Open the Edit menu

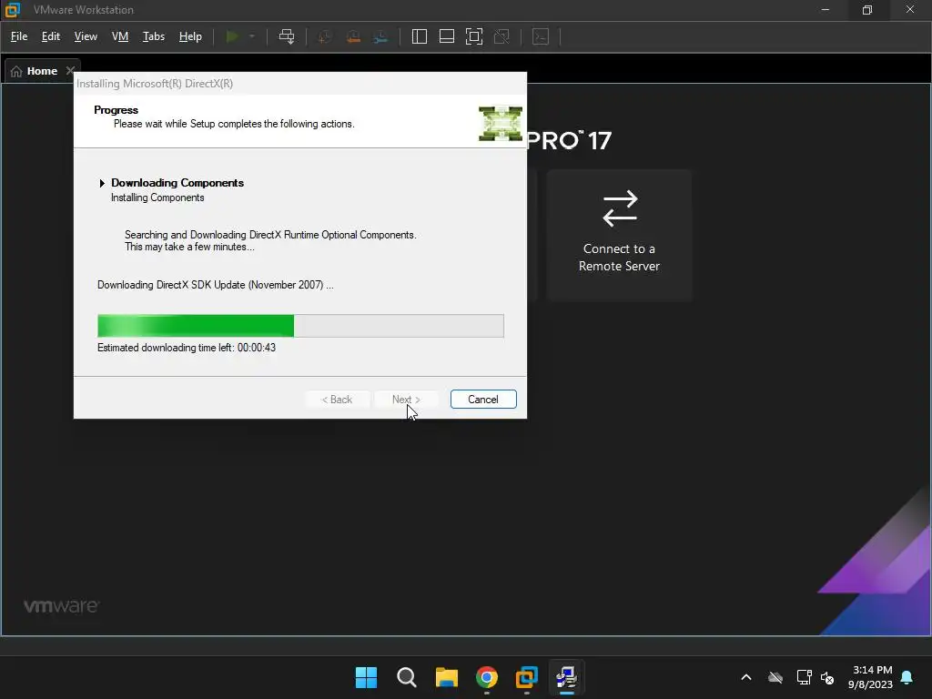point(51,36)
